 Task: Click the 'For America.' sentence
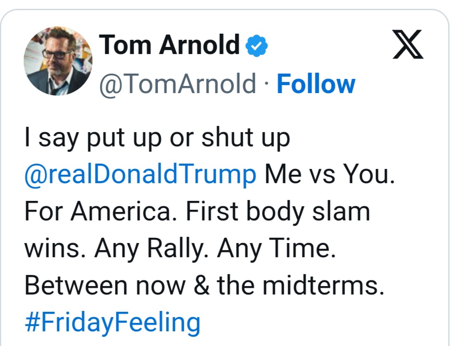[x=102, y=212]
